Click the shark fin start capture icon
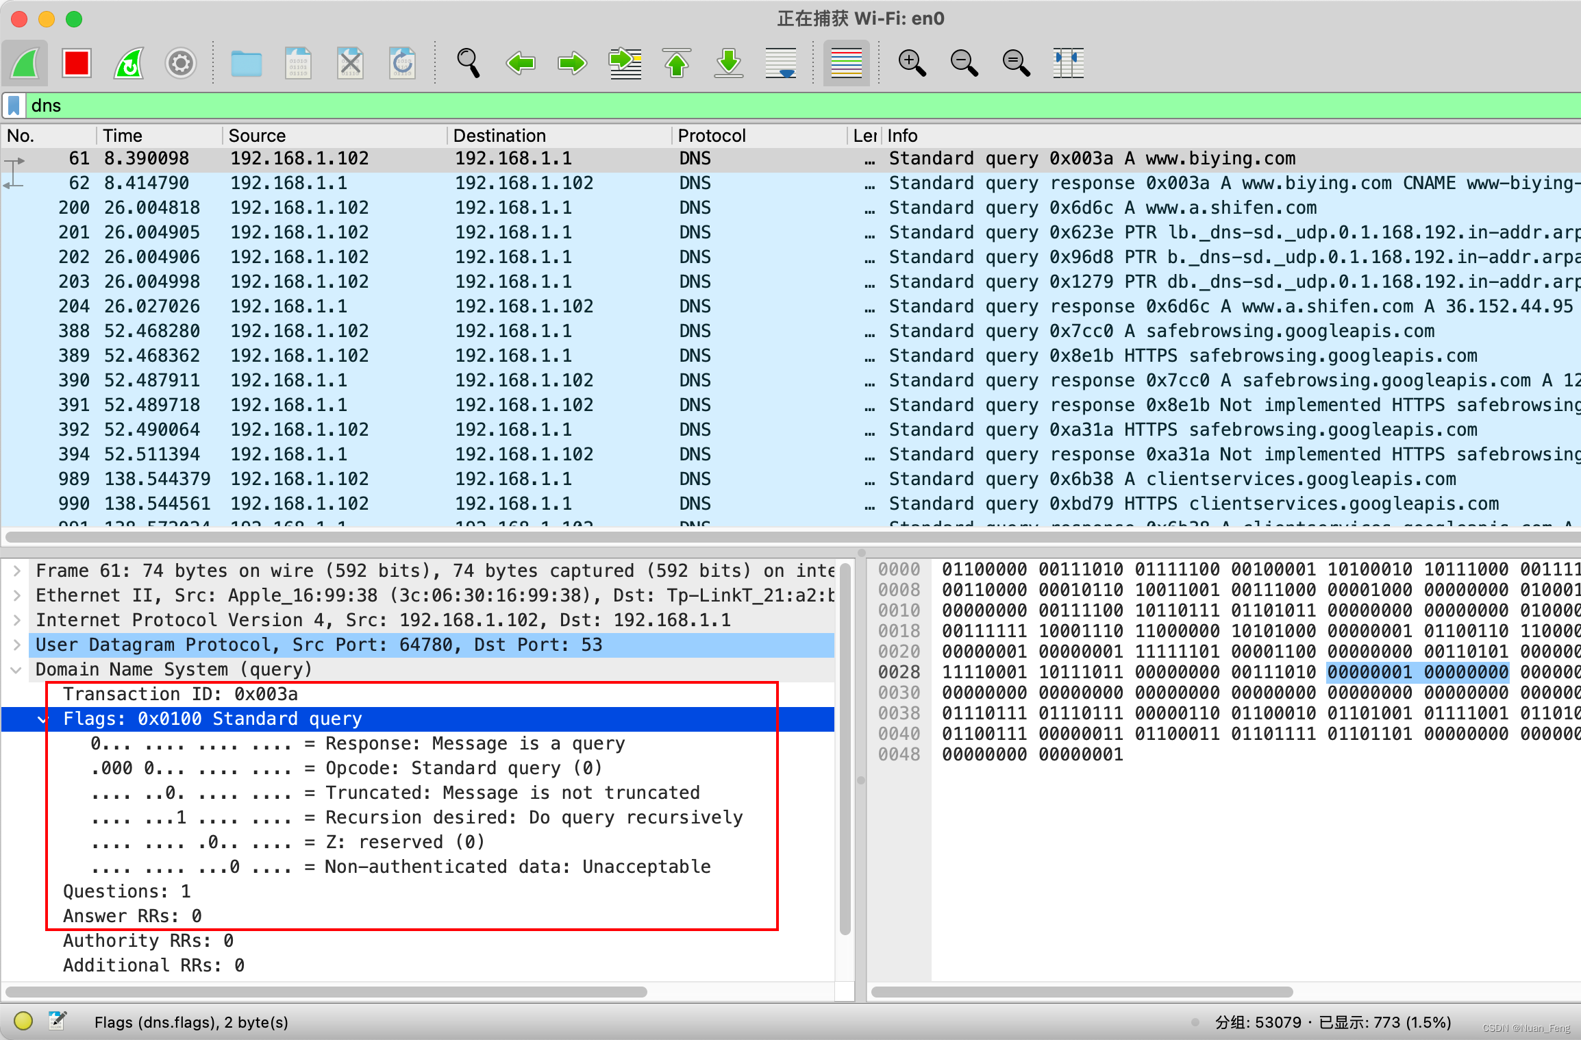 25,64
